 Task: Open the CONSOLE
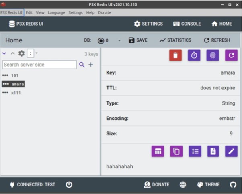187,24
